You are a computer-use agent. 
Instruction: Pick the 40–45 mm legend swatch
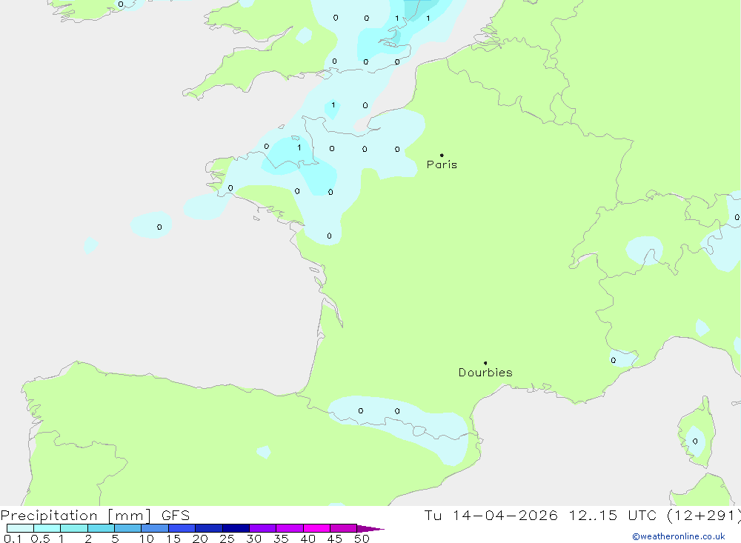pyautogui.click(x=316, y=528)
